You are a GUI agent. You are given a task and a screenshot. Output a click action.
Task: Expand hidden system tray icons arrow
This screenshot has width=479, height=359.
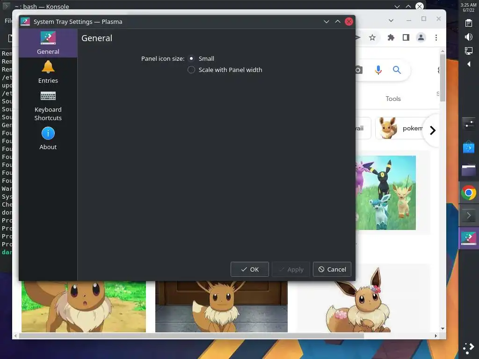(469, 64)
